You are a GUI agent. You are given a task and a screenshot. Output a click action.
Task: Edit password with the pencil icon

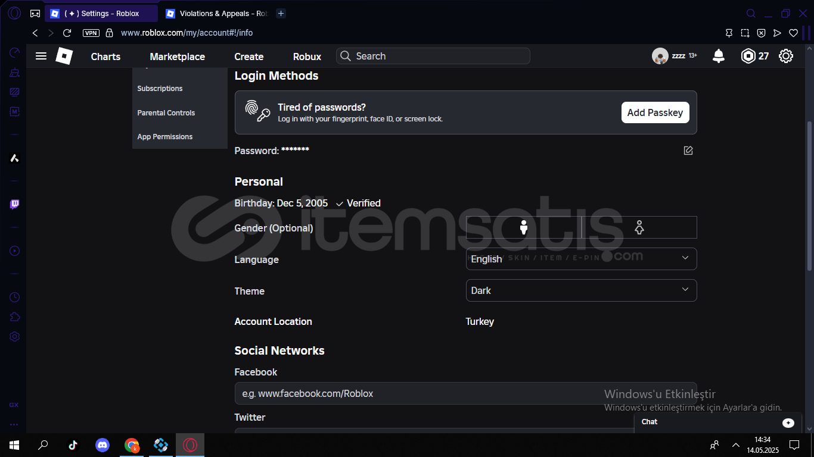pyautogui.click(x=688, y=151)
